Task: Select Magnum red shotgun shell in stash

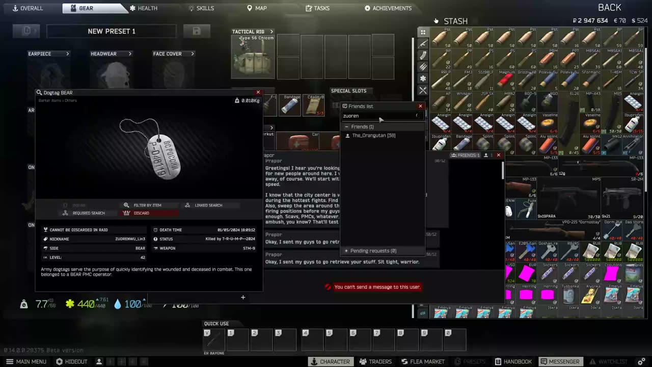Action: tap(505, 81)
